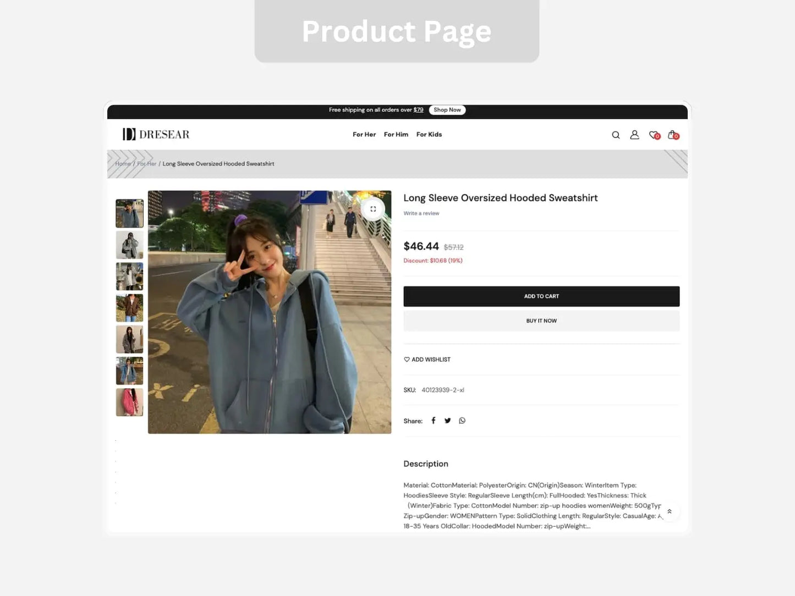Open the search icon in header
Viewport: 795px width, 596px height.
[616, 135]
